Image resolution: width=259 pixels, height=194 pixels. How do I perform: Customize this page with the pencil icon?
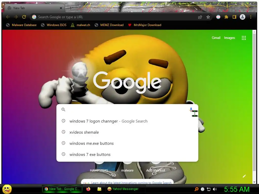244,176
